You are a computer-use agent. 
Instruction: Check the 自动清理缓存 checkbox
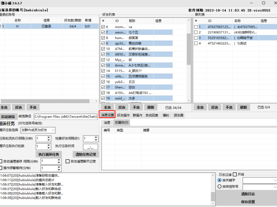[1, 162]
